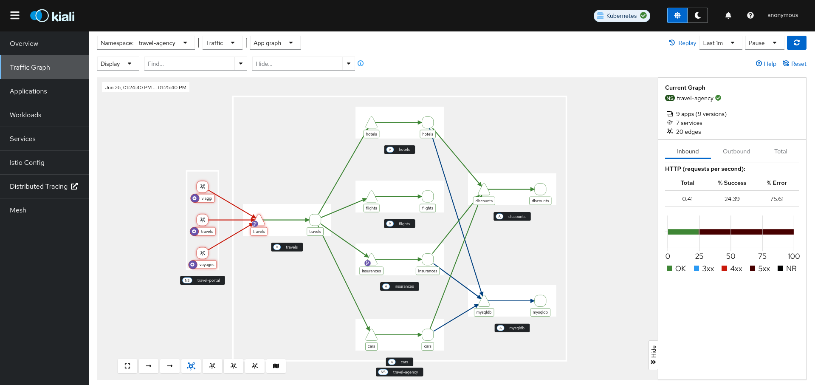This screenshot has height=385, width=815.
Task: Zoom the graph to fit screen
Action: tap(127, 366)
